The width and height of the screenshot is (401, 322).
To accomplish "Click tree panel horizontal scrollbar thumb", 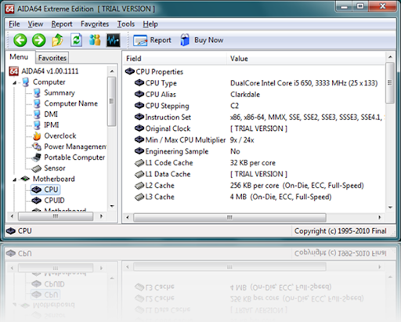I will pos(56,216).
